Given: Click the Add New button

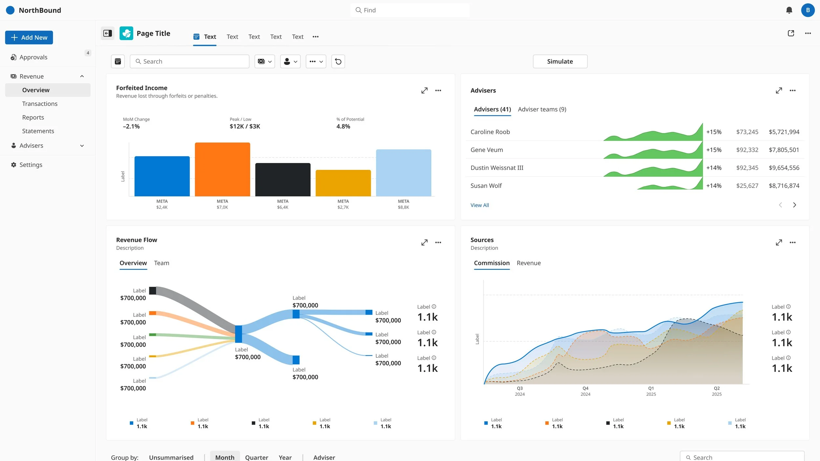Looking at the screenshot, I should 29,37.
